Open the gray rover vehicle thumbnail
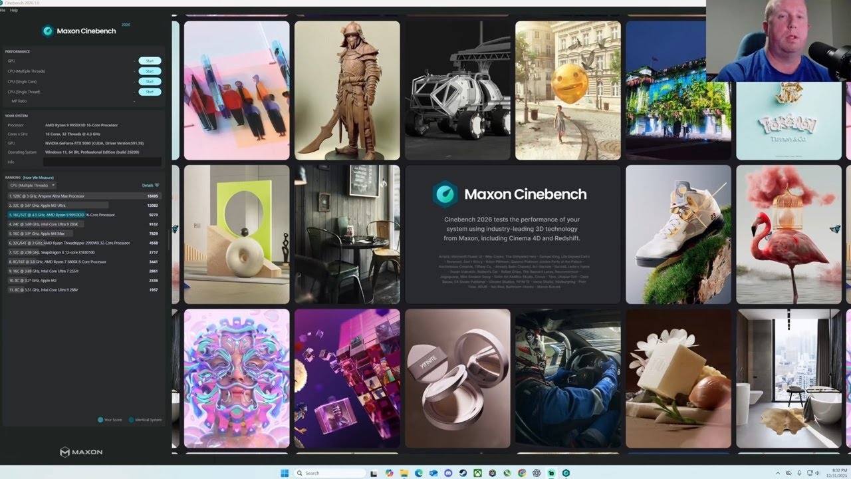 coord(458,90)
